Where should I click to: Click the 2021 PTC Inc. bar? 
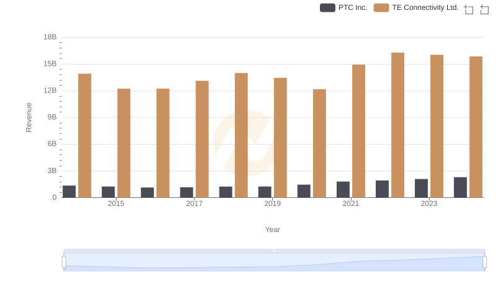point(343,189)
